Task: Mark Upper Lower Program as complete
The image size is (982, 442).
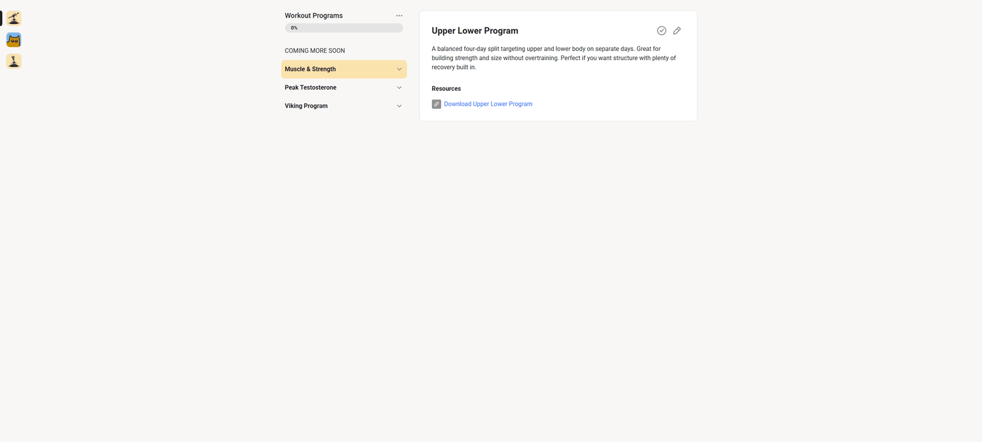Action: click(662, 31)
